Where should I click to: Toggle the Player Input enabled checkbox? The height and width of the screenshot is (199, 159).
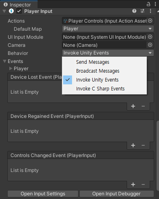pyautogui.click(x=19, y=11)
